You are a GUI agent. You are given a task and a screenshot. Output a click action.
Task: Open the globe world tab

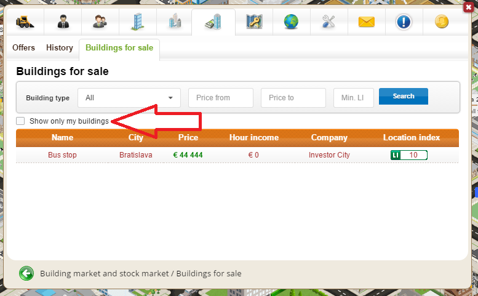tap(291, 22)
